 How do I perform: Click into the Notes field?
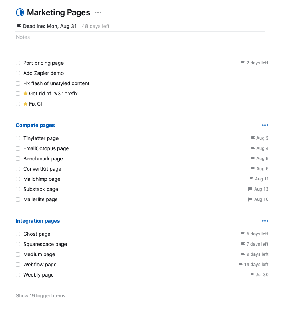point(23,37)
